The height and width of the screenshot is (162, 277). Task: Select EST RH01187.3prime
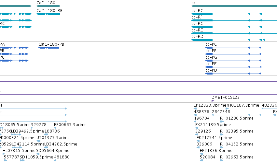242,105
